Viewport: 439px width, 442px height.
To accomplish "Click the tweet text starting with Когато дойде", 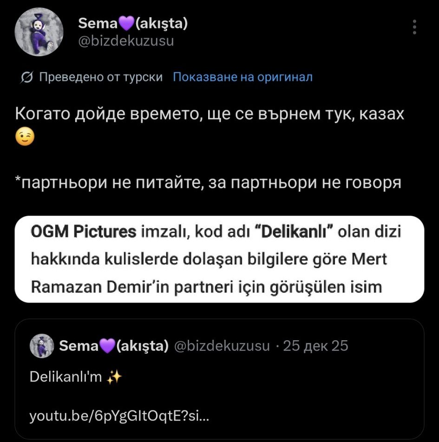I will [x=209, y=113].
